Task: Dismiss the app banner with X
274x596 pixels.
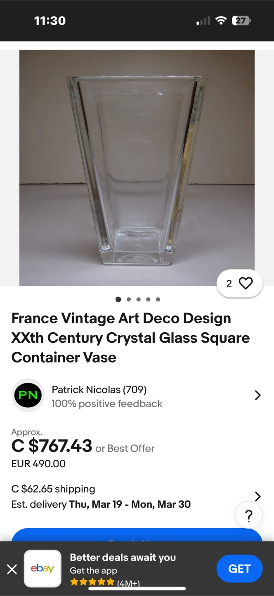Action: pos(12,570)
